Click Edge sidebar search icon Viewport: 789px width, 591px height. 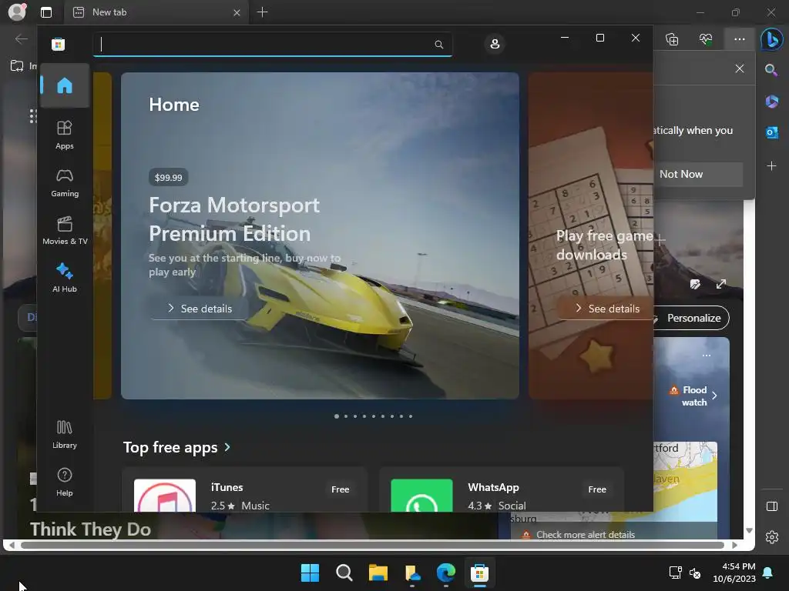(x=771, y=70)
